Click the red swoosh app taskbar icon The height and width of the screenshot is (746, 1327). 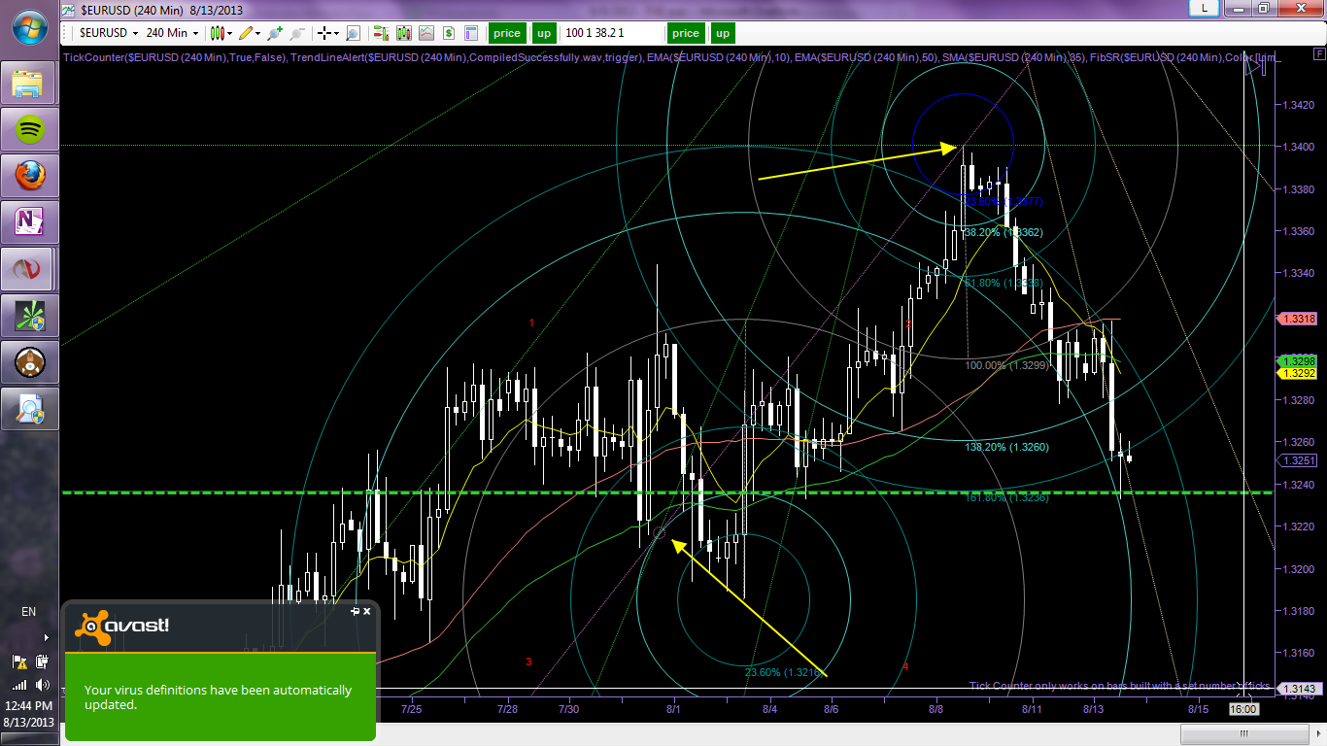pyautogui.click(x=29, y=269)
